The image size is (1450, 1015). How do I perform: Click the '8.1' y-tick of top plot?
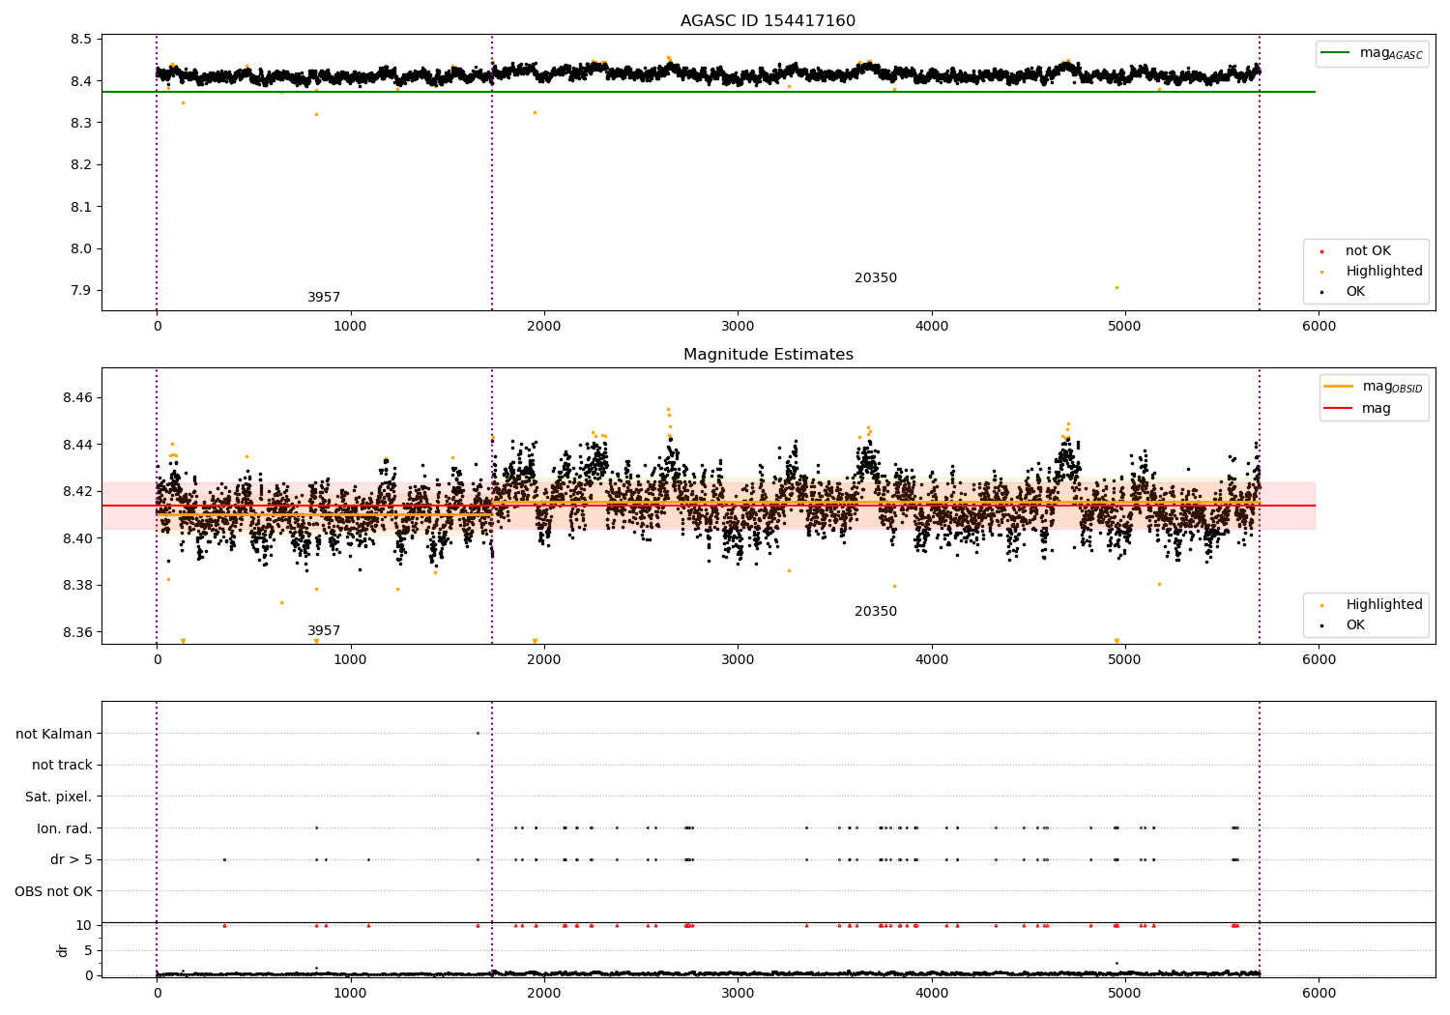[x=81, y=207]
